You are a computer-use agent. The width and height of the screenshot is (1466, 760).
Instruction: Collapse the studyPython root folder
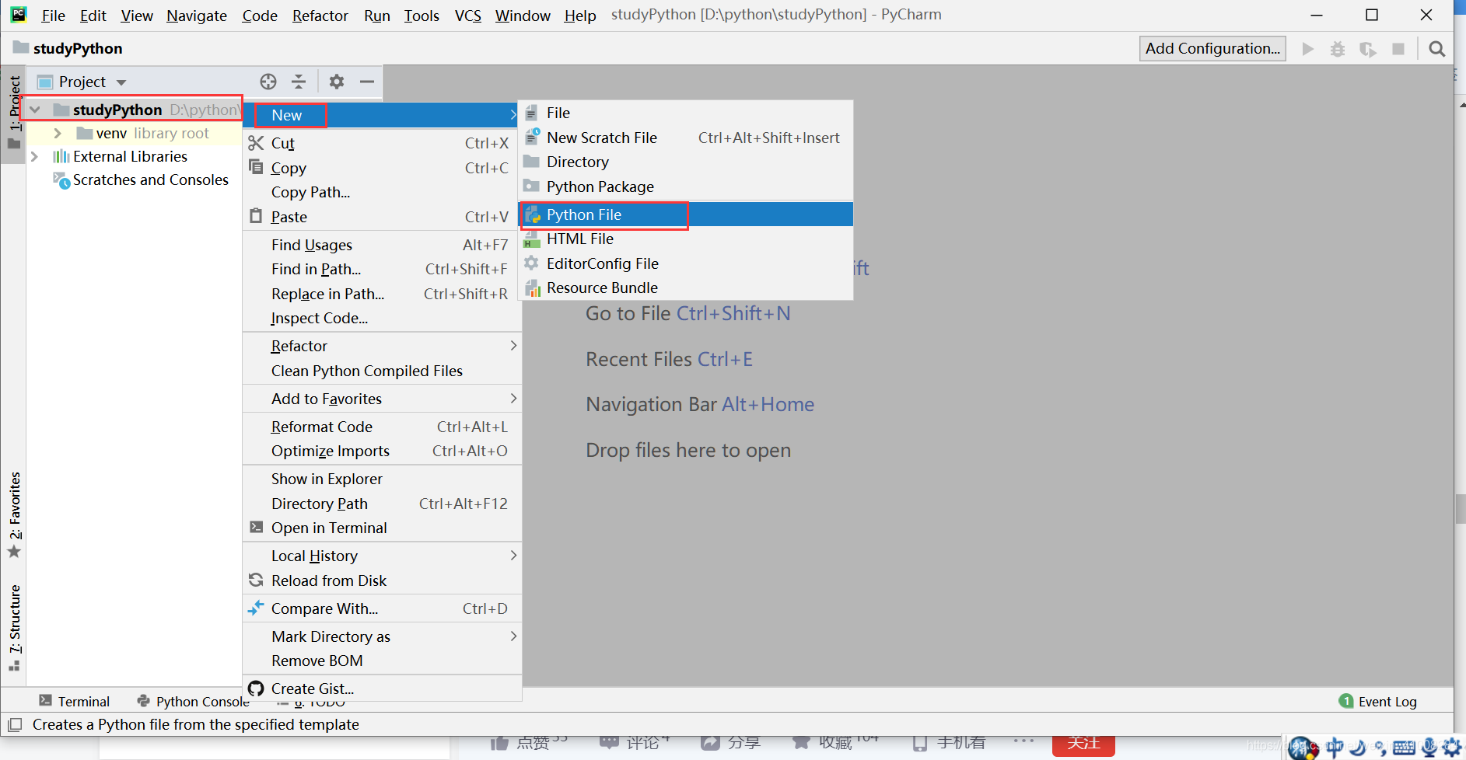click(x=35, y=110)
